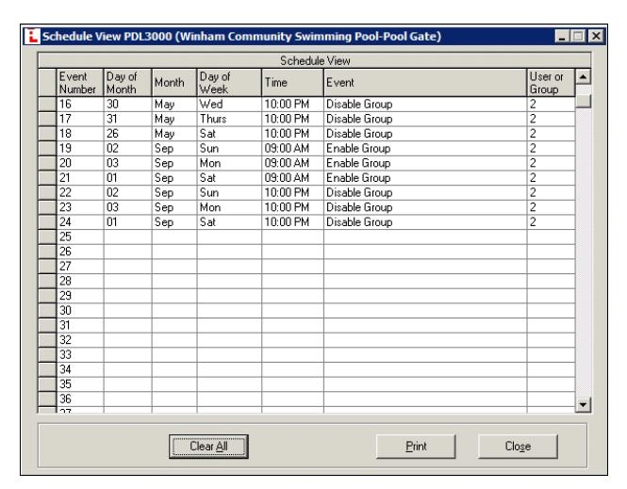Click the app icon in the title bar
The height and width of the screenshot is (489, 627).
click(x=32, y=37)
